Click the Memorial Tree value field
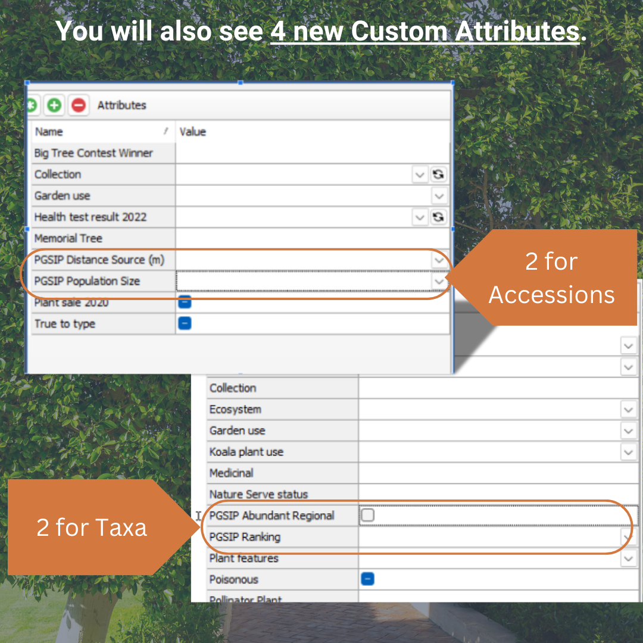 tap(313, 238)
